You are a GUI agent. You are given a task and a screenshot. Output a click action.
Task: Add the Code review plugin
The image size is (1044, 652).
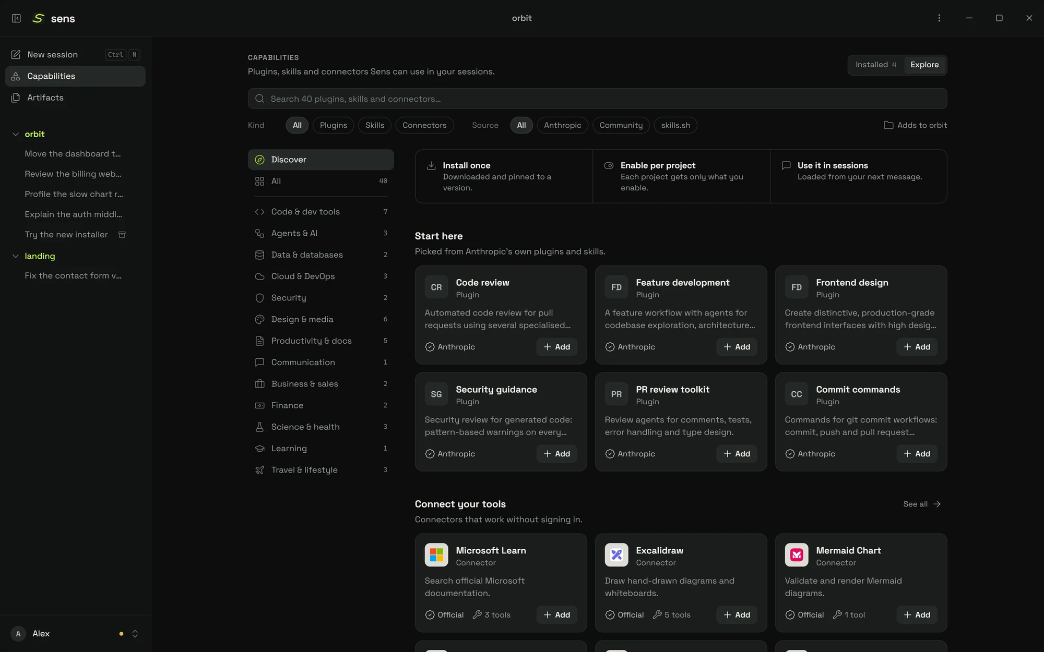pyautogui.click(x=557, y=347)
